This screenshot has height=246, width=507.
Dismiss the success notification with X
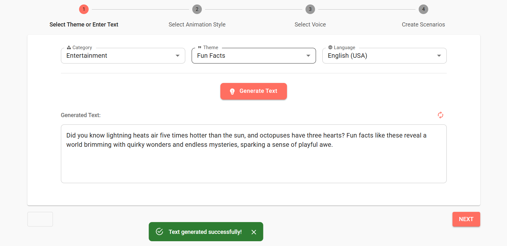coord(254,232)
